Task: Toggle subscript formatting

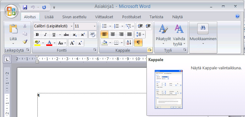Action: point(75,35)
